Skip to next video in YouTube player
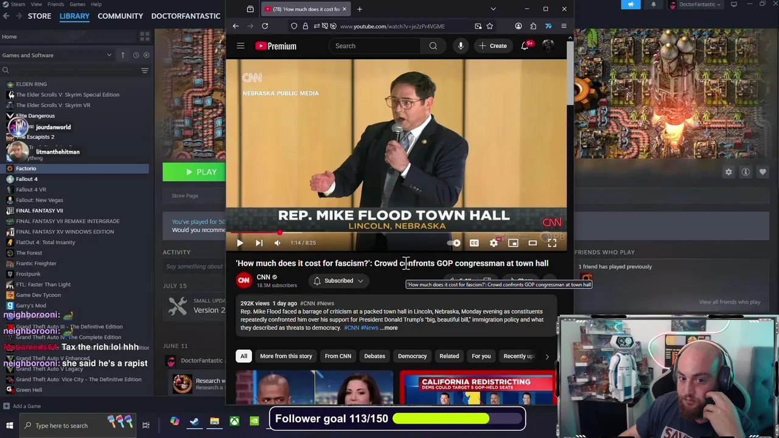This screenshot has width=779, height=438. (259, 243)
